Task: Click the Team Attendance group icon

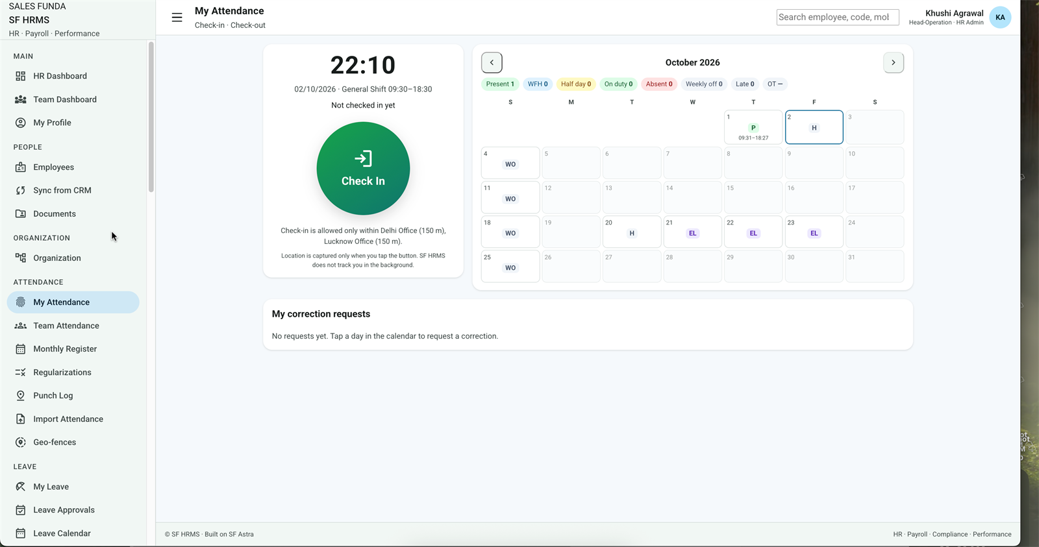Action: (21, 326)
